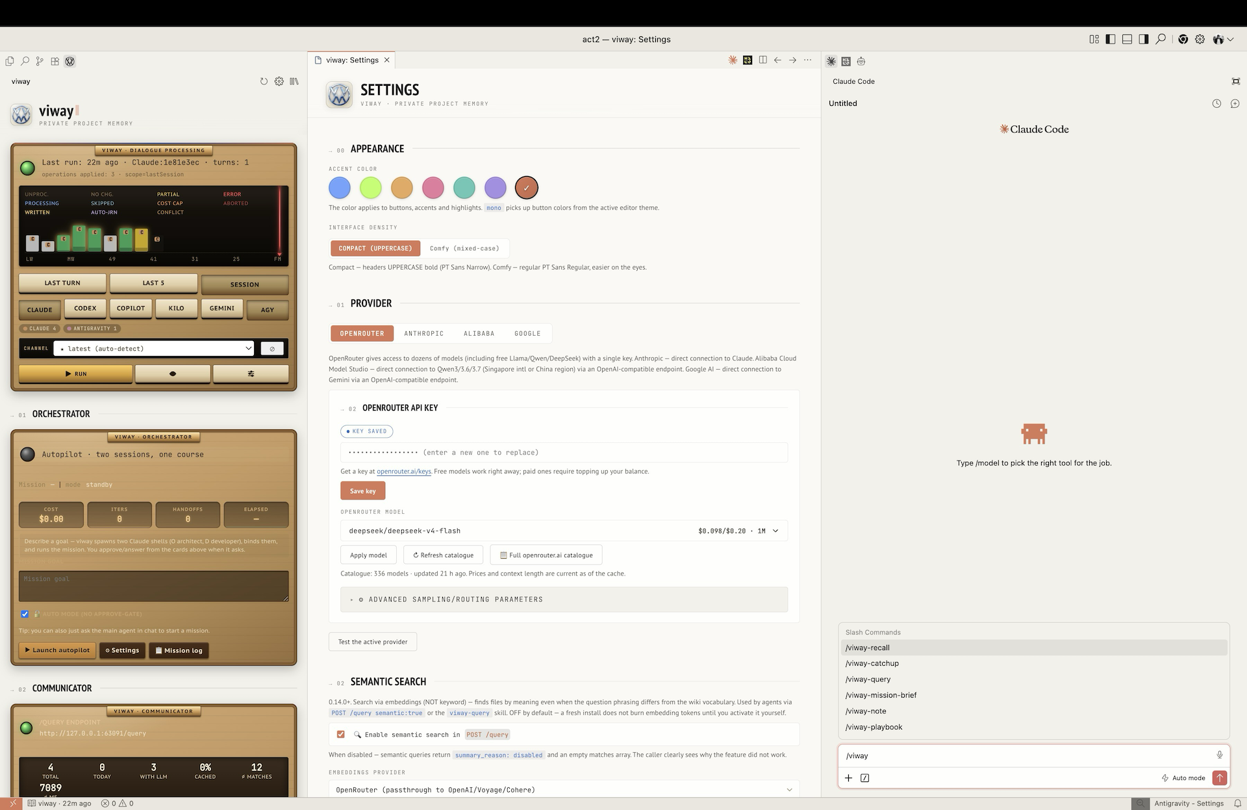Choose /viway-recall slash command

(1034, 648)
